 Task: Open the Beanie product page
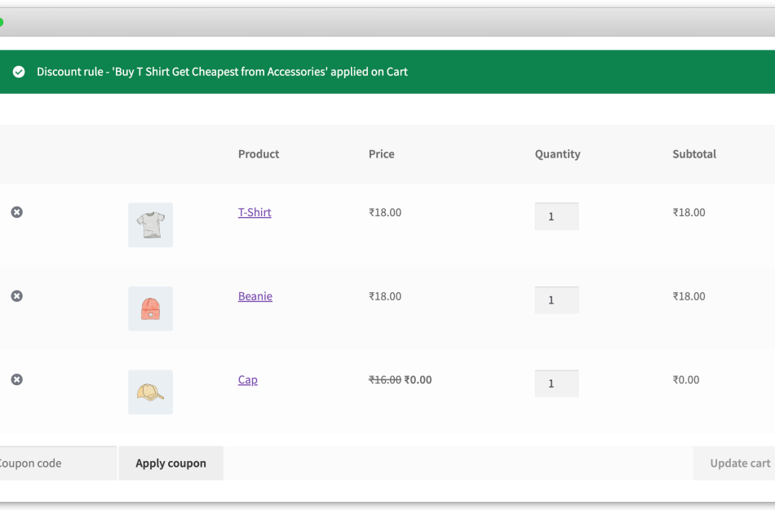(255, 295)
